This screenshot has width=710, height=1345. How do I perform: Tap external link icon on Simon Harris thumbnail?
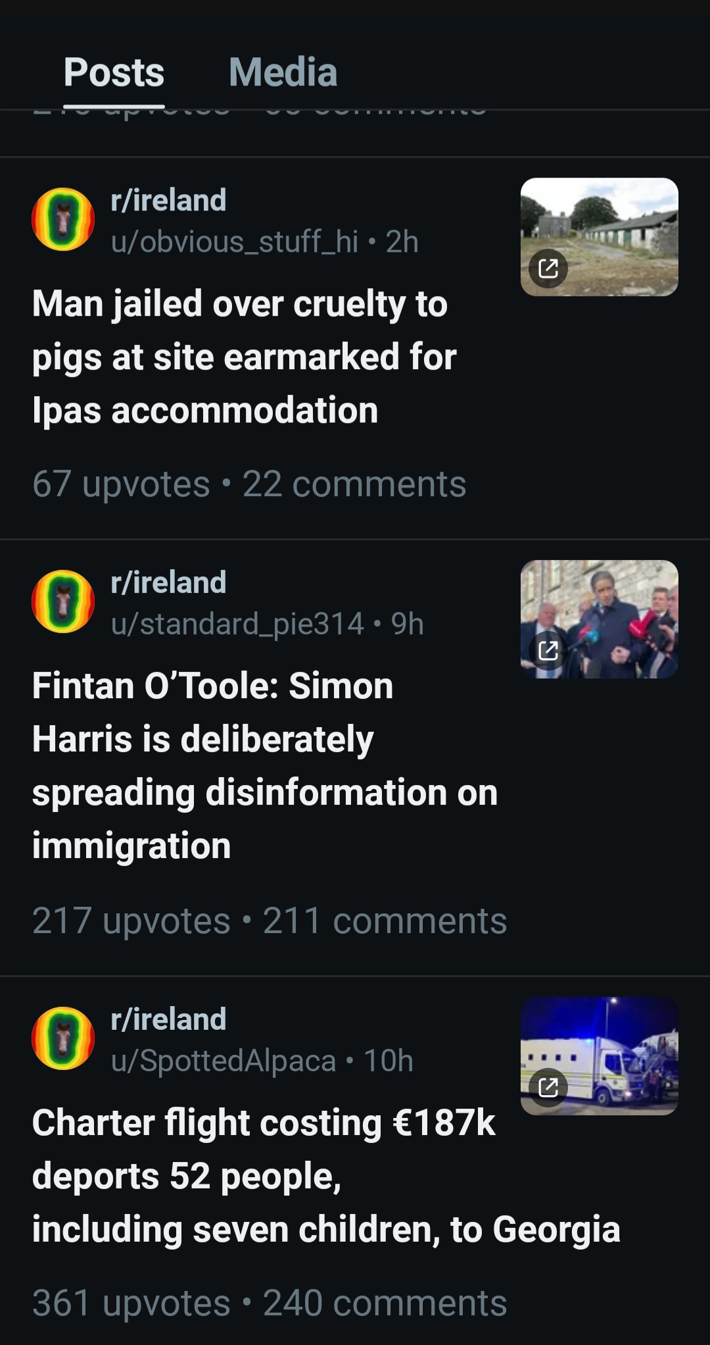tap(548, 651)
